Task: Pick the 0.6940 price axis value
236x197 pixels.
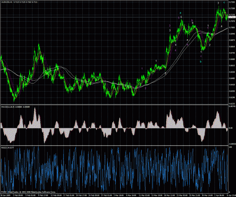Action: pyautogui.click(x=231, y=34)
